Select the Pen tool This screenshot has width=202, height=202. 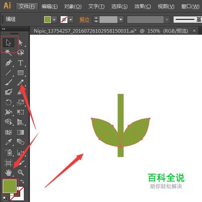[8, 62]
